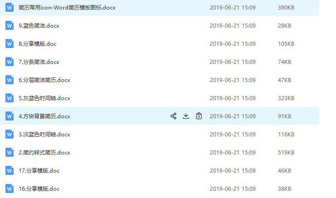The image size is (336, 198).
Task: Click the Word icon beside 2.简约样式简历.docx
Action: (x=10, y=152)
